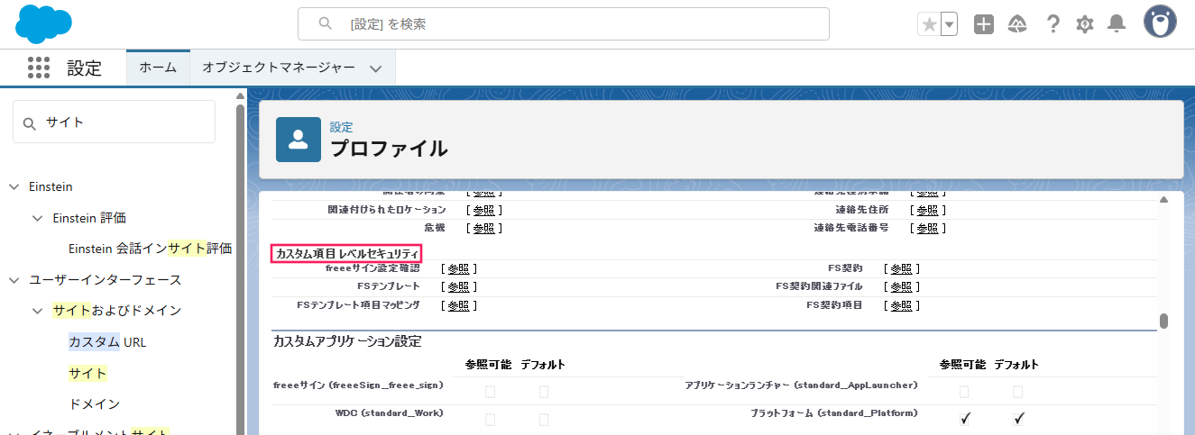The image size is (1195, 435).
Task: Toggle デフォルト checkbox for アプリケーションランチャー
Action: point(1018,392)
